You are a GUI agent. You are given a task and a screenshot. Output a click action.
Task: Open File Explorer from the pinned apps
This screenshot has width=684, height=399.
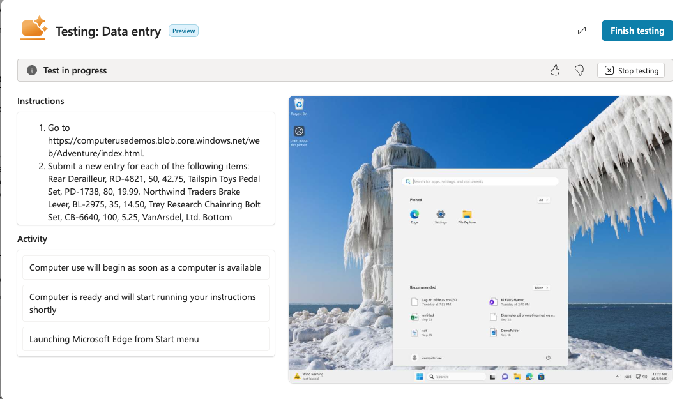467,216
